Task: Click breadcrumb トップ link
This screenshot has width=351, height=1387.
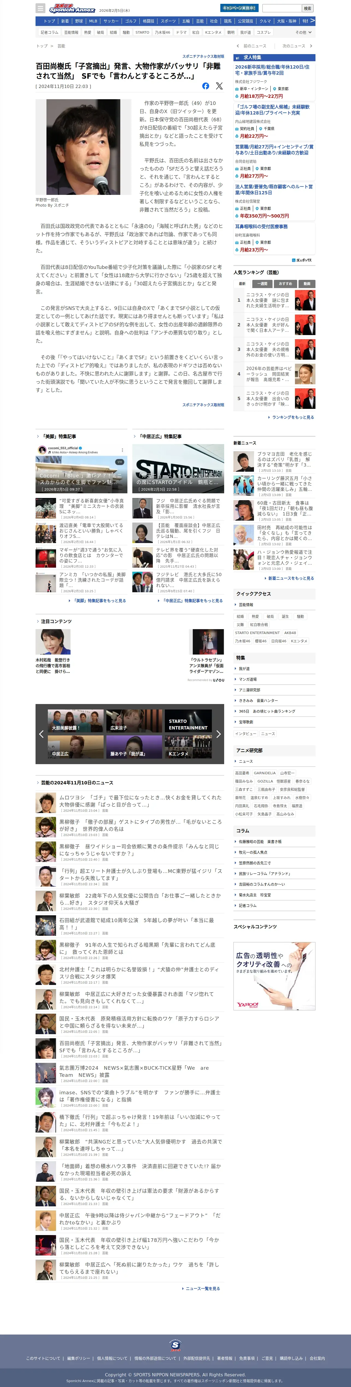Action: [42, 46]
